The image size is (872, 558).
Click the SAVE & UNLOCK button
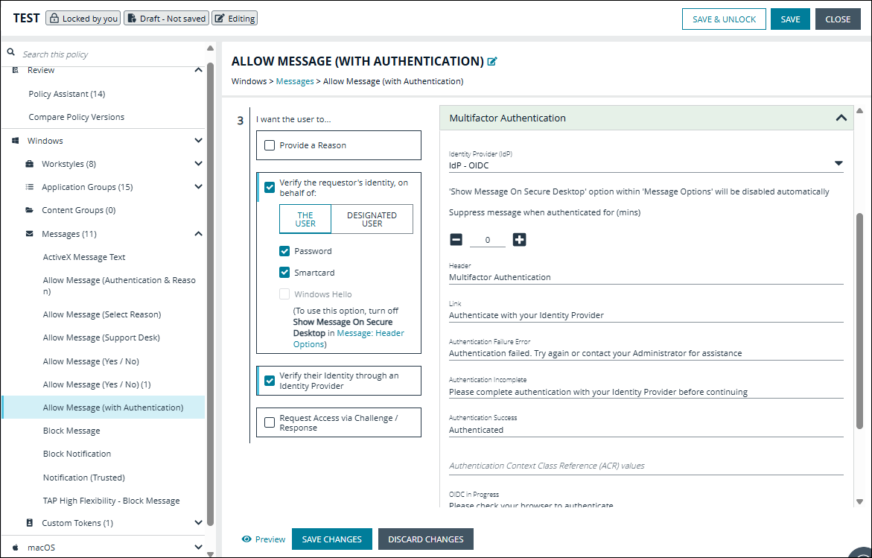click(723, 19)
